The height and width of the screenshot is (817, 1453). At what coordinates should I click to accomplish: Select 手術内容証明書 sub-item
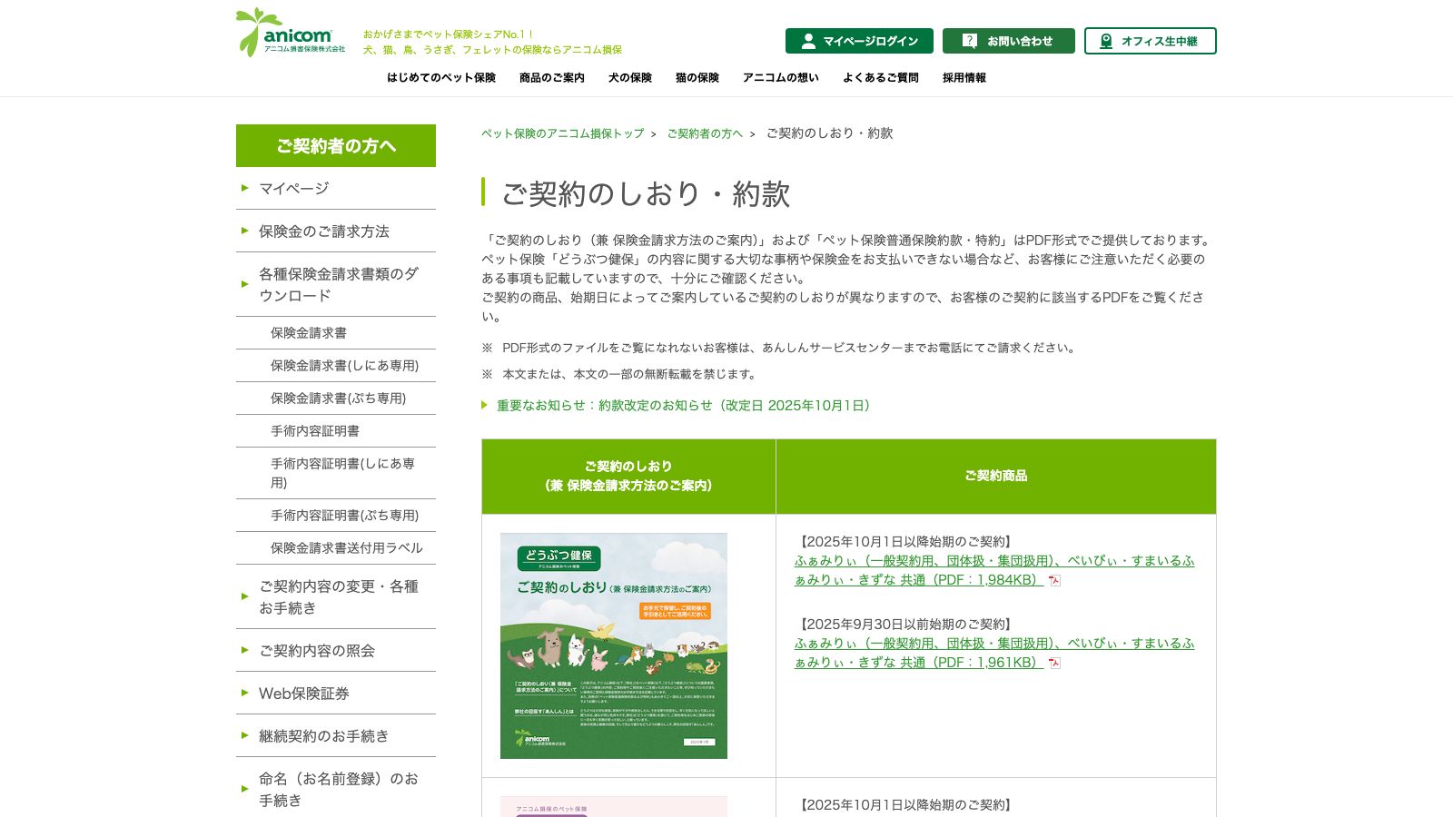click(x=336, y=431)
